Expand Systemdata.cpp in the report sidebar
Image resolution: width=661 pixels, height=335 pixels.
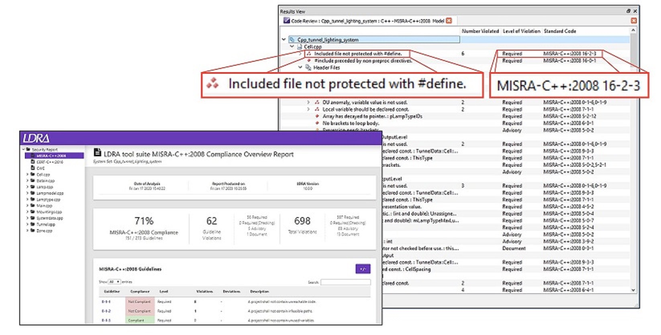[x=28, y=218]
